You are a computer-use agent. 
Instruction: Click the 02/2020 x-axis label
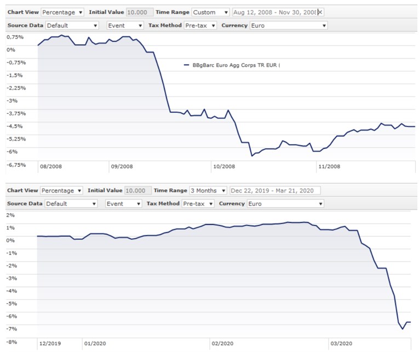pos(222,344)
